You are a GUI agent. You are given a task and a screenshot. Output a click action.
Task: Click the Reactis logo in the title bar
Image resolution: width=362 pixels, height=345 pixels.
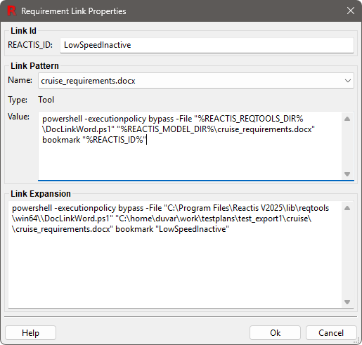coord(11,11)
